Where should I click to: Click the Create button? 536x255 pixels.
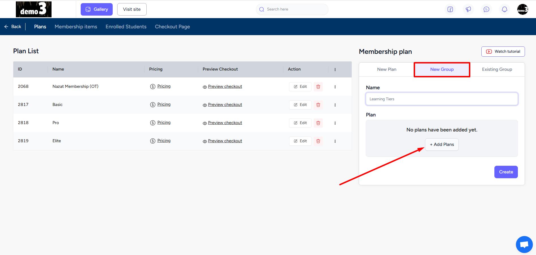pos(506,172)
